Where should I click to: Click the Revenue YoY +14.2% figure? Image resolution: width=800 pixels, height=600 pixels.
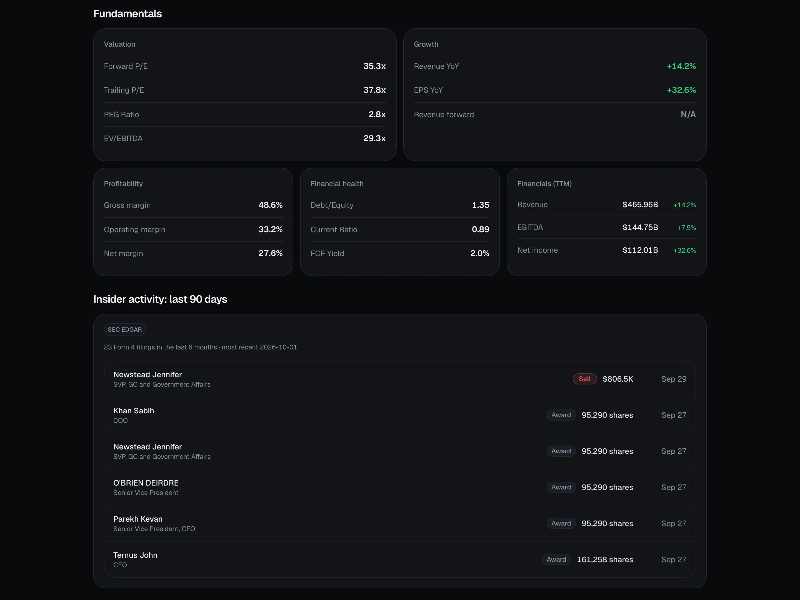pyautogui.click(x=681, y=66)
